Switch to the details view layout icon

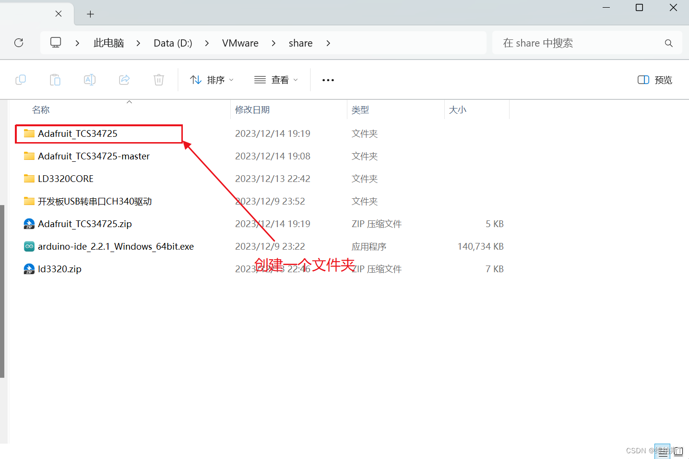[662, 451]
